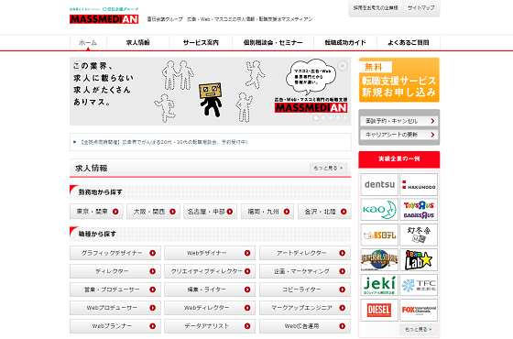Click the MASSMEDIAN logo in header

click(104, 19)
